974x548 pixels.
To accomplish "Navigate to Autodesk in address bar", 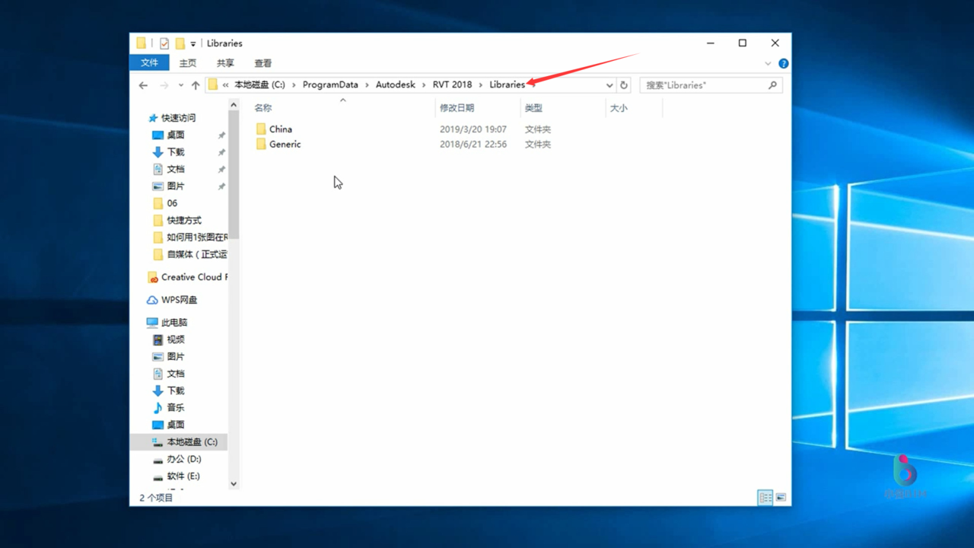I will 396,85.
